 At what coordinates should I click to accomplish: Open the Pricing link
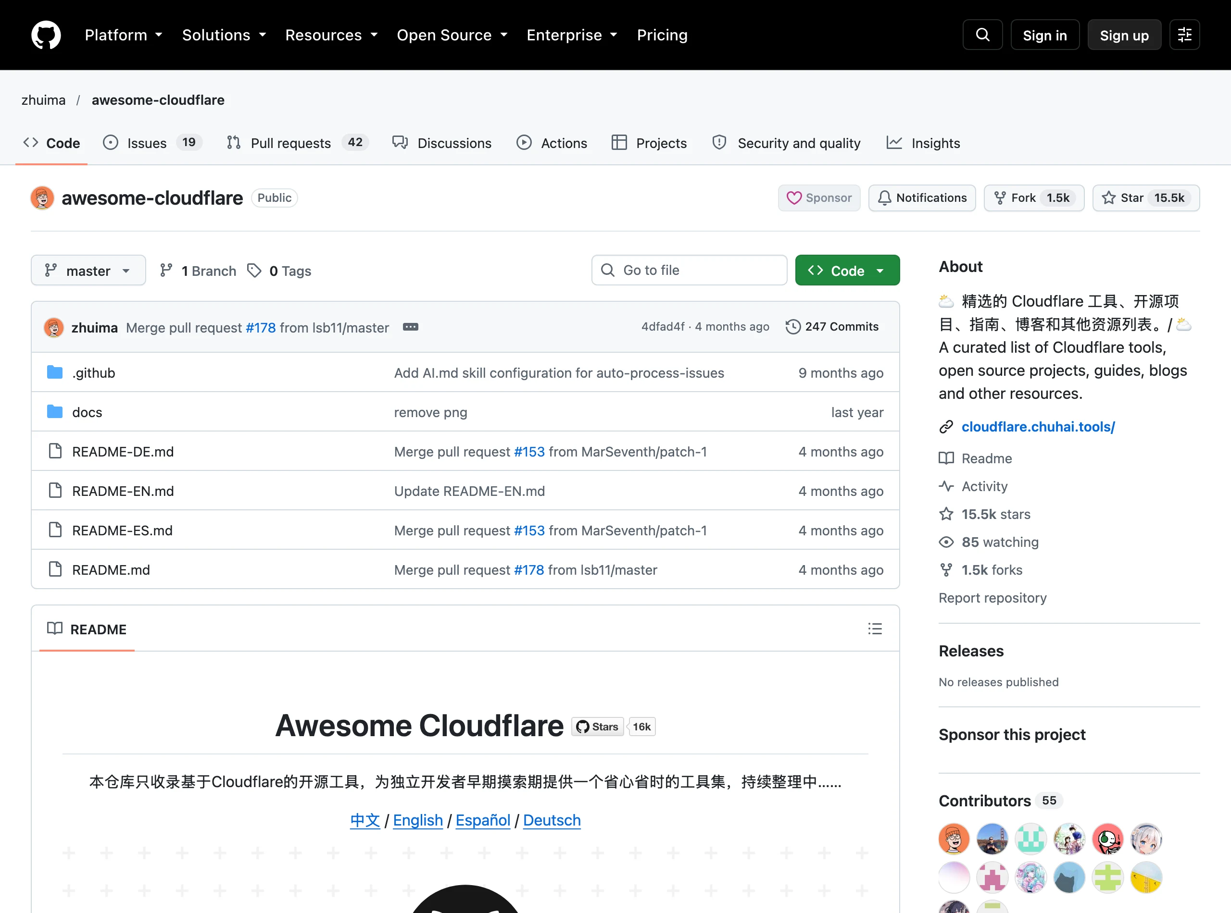coord(662,35)
